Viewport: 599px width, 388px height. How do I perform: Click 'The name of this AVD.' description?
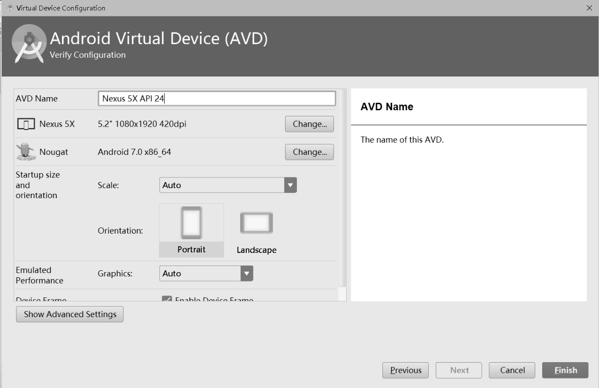pos(402,140)
